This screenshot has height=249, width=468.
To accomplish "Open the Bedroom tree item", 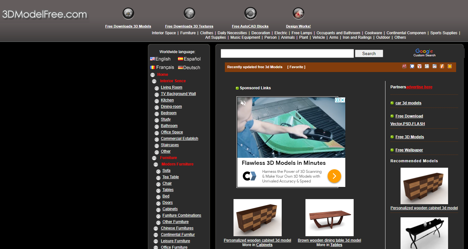I will [169, 113].
